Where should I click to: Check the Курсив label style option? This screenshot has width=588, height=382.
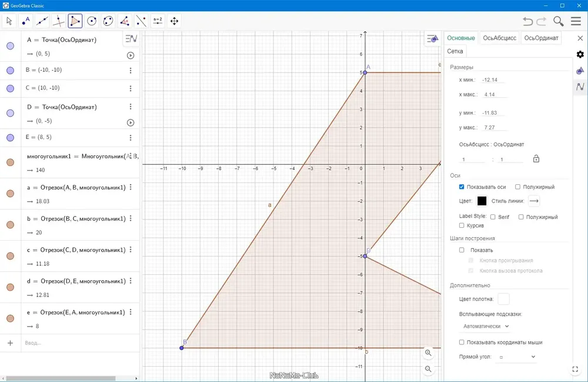[x=462, y=225]
